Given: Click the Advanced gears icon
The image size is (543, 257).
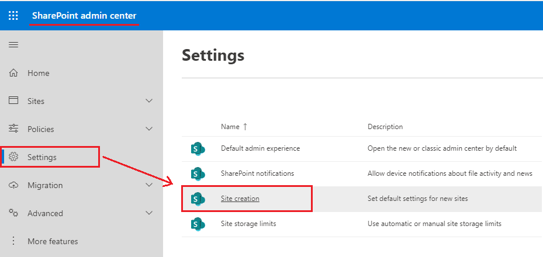Looking at the screenshot, I should [x=13, y=213].
